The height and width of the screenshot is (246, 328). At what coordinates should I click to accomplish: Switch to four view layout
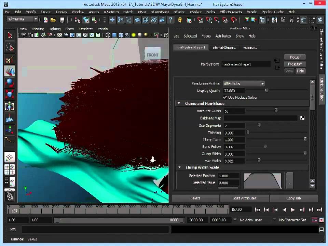[10, 169]
